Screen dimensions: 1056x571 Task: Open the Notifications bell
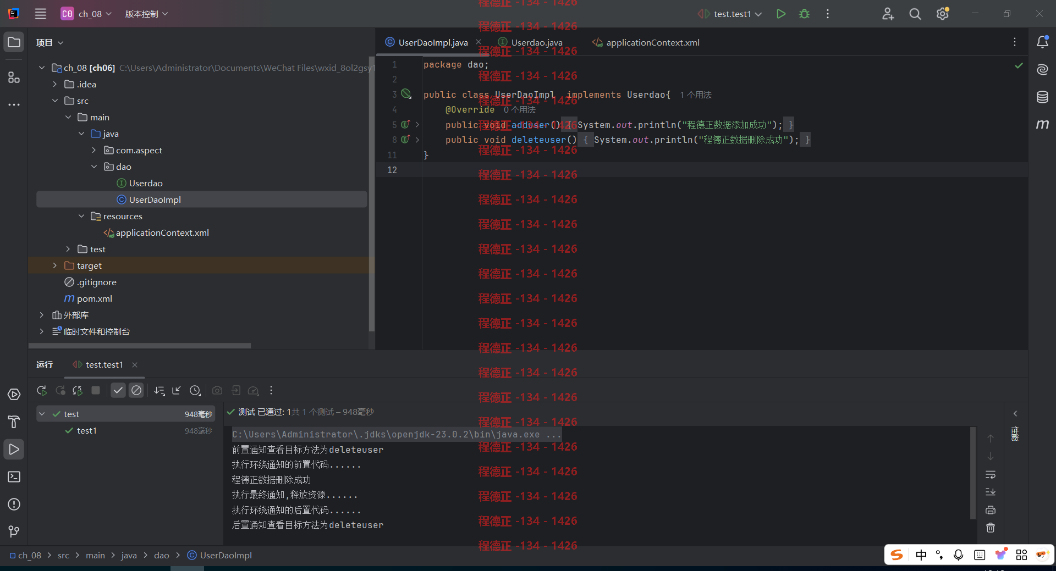(x=1042, y=42)
